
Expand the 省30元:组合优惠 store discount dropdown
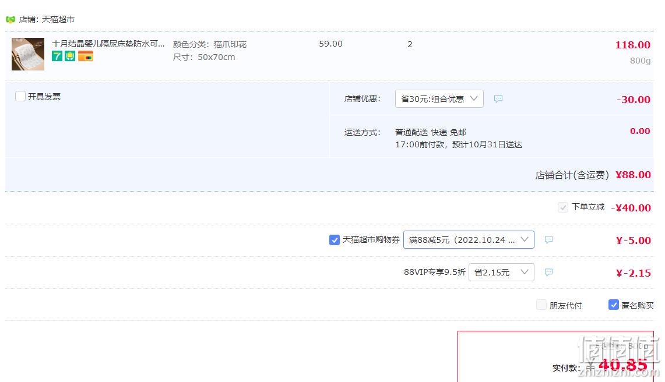pyautogui.click(x=439, y=99)
